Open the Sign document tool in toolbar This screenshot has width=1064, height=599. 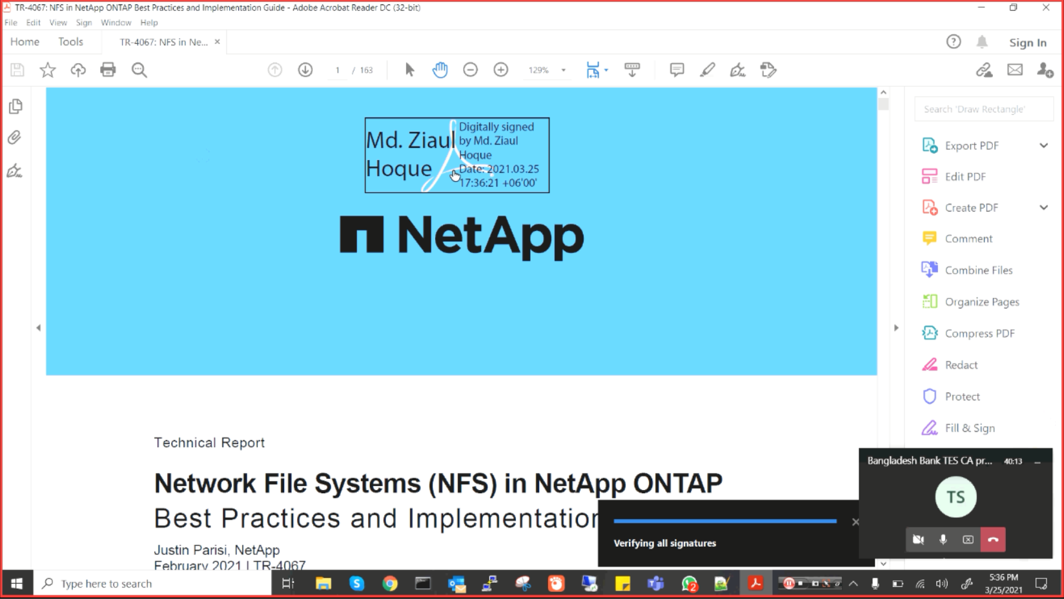[x=737, y=70]
